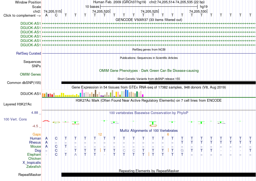The width and height of the screenshot is (256, 181).
Task: Click the position marker 74,205,530
Action: point(198,11)
